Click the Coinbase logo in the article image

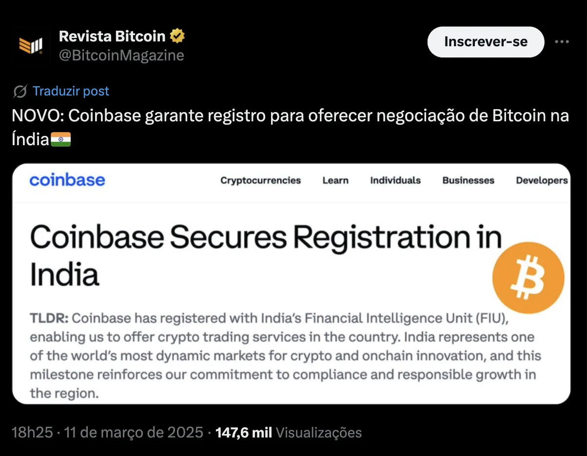(67, 180)
